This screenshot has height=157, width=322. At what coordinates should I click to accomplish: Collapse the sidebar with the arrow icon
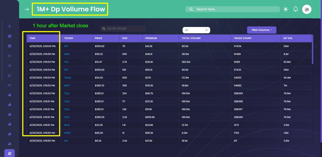[x=27, y=9]
